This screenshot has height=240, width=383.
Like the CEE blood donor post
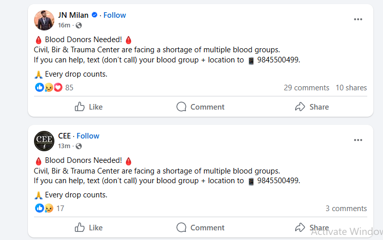(89, 228)
